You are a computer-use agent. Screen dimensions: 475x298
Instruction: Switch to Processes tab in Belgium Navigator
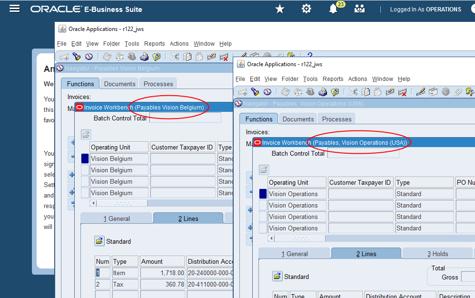pyautogui.click(x=158, y=84)
